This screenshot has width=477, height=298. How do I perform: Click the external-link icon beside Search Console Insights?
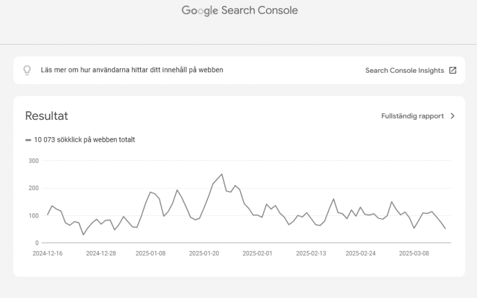pyautogui.click(x=453, y=70)
